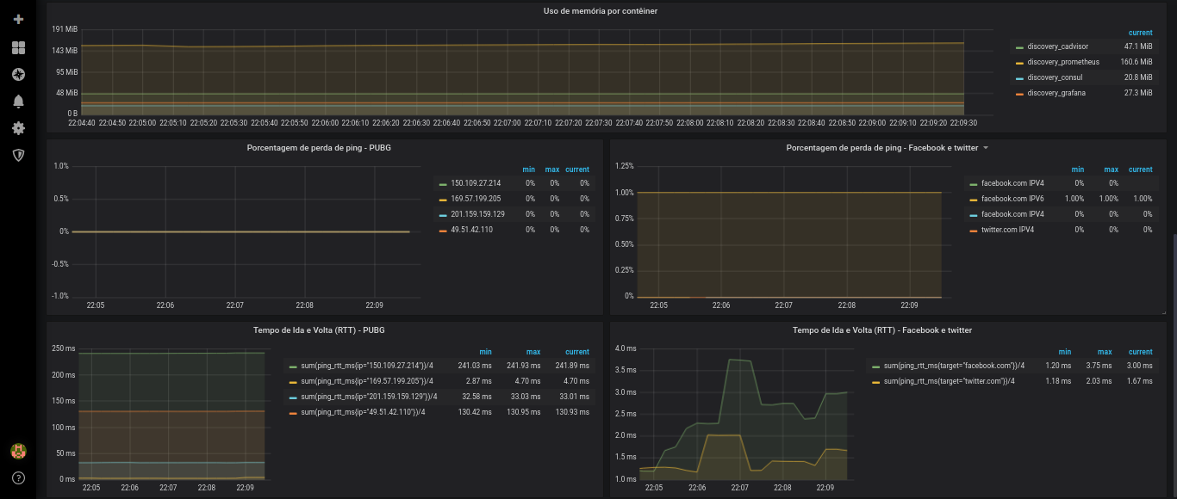Toggle sum(ping_rtt_ms{ip="169.57.199.205"})/4 series
This screenshot has height=499, width=1177.
(x=367, y=381)
